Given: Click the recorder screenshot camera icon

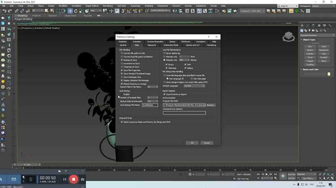Looking at the screenshot, I should (x=82, y=180).
